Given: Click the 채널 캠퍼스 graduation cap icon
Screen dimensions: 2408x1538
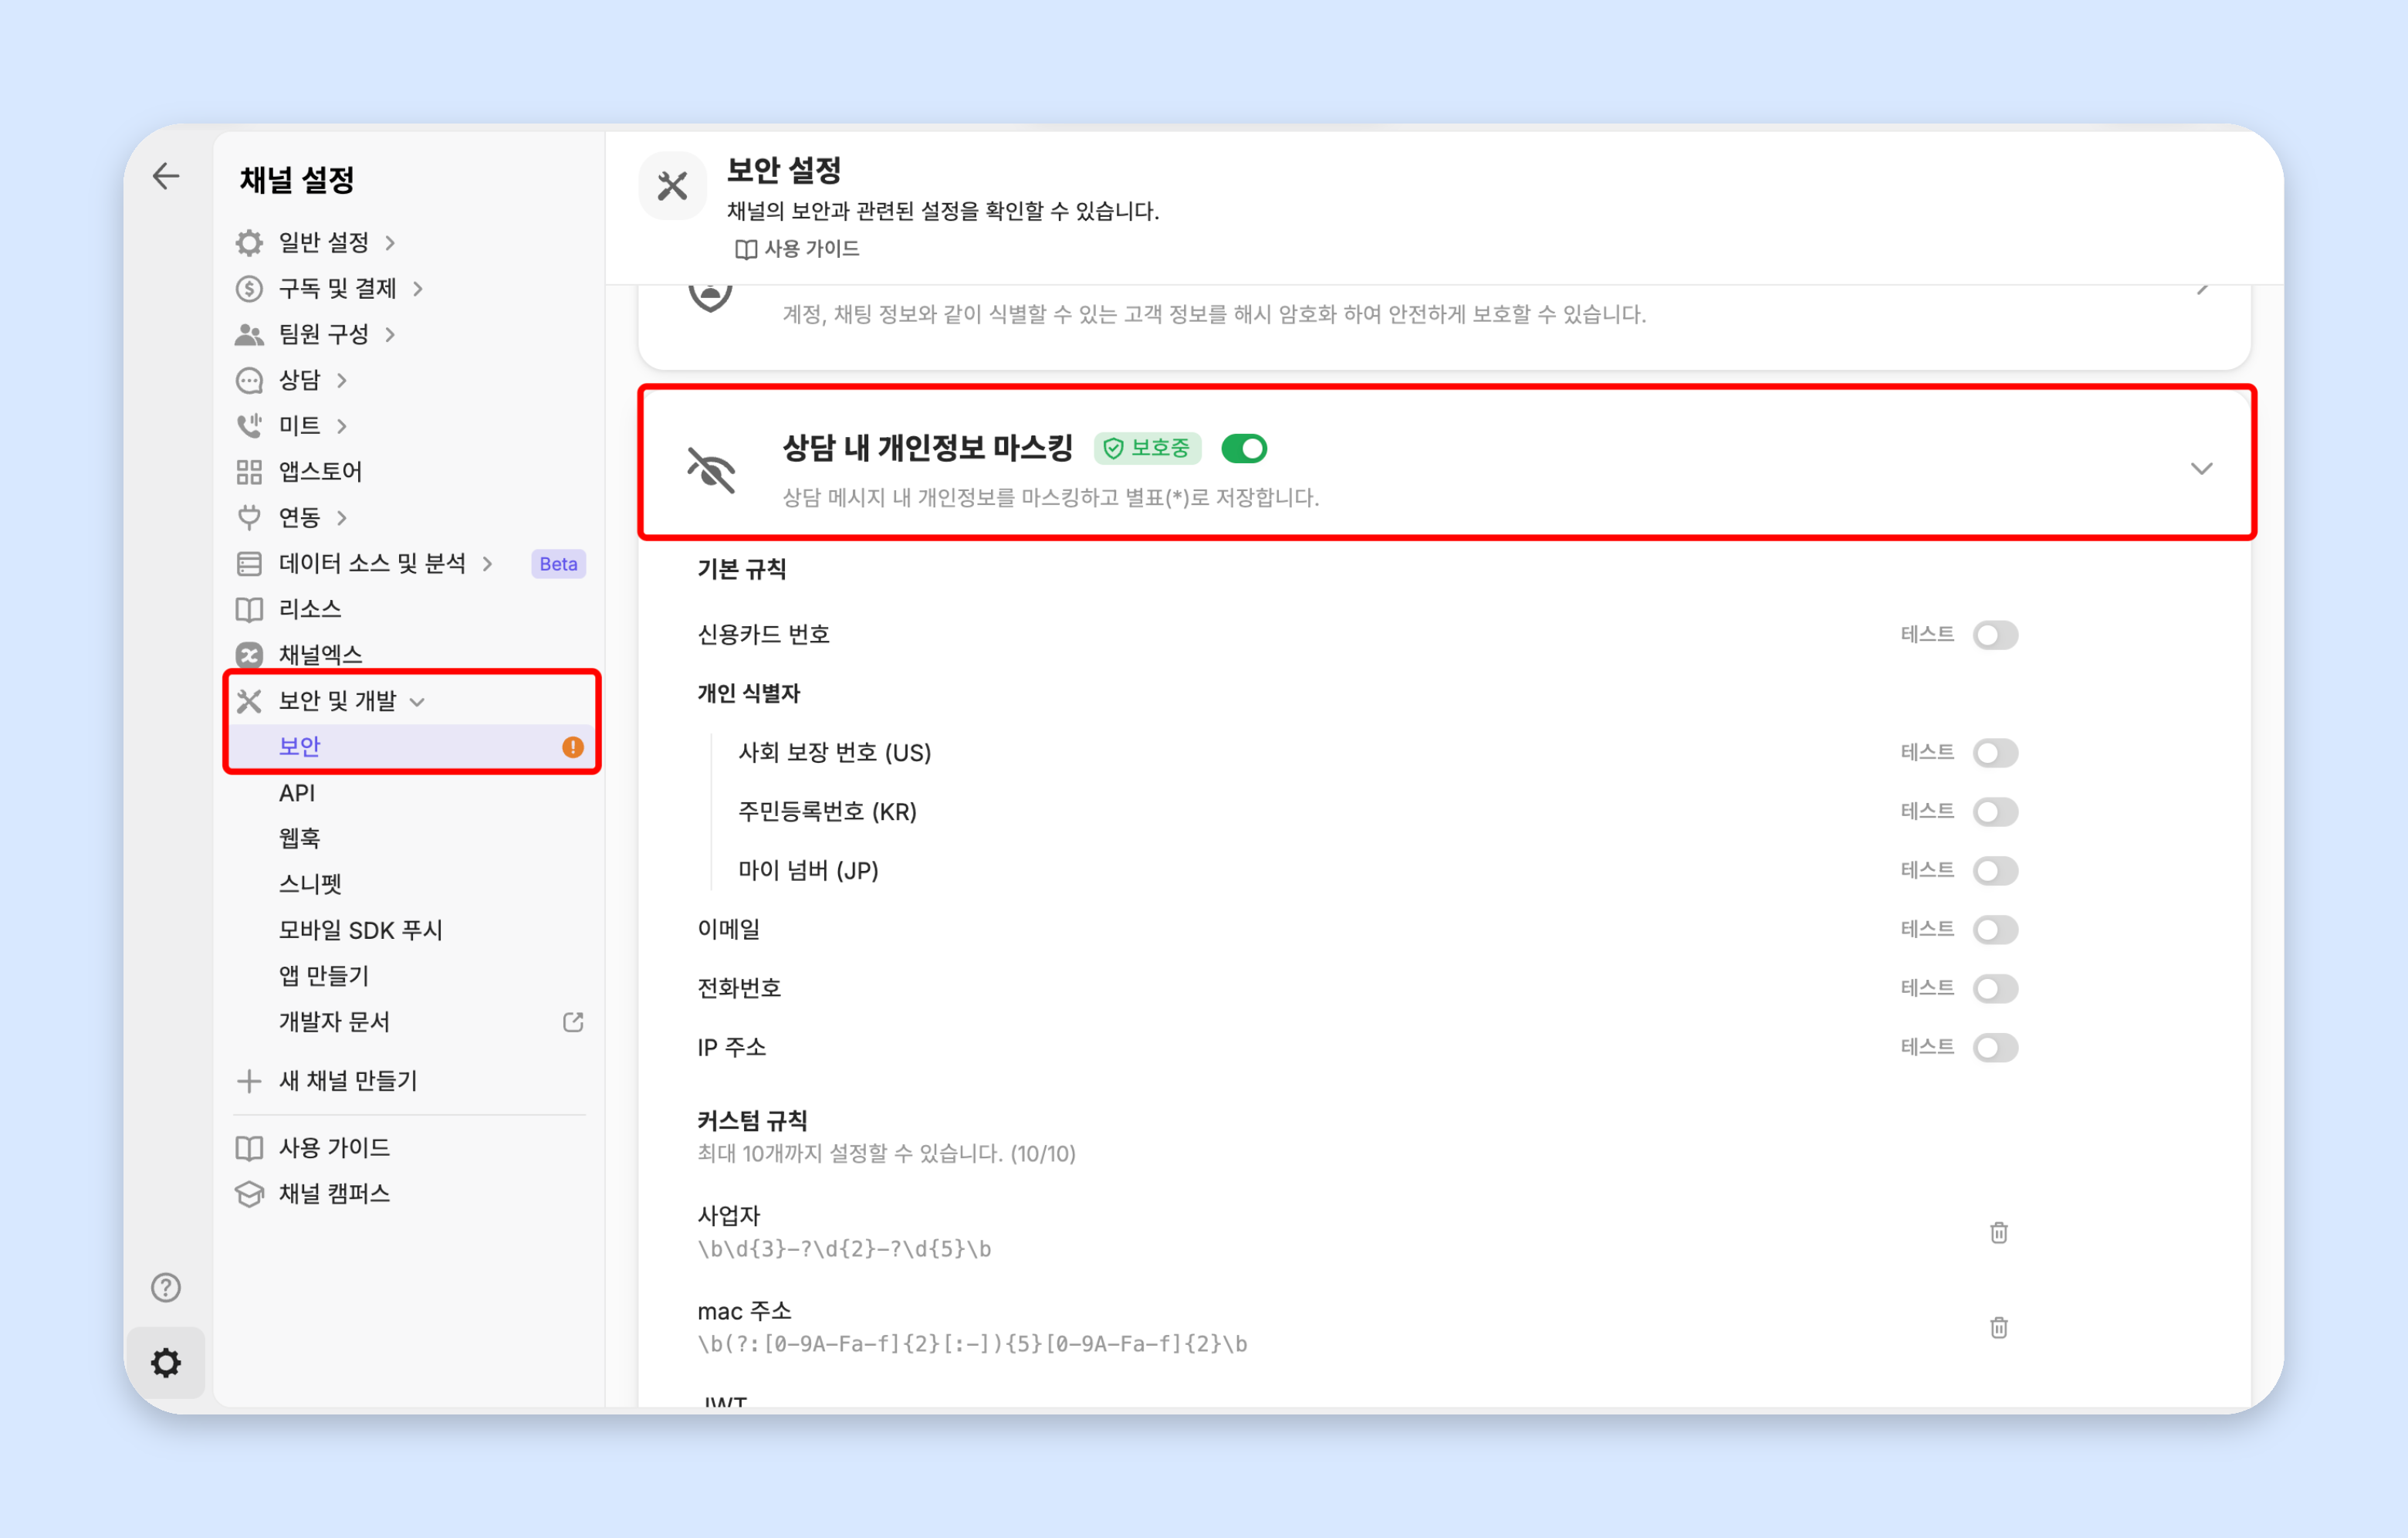Looking at the screenshot, I should point(249,1194).
